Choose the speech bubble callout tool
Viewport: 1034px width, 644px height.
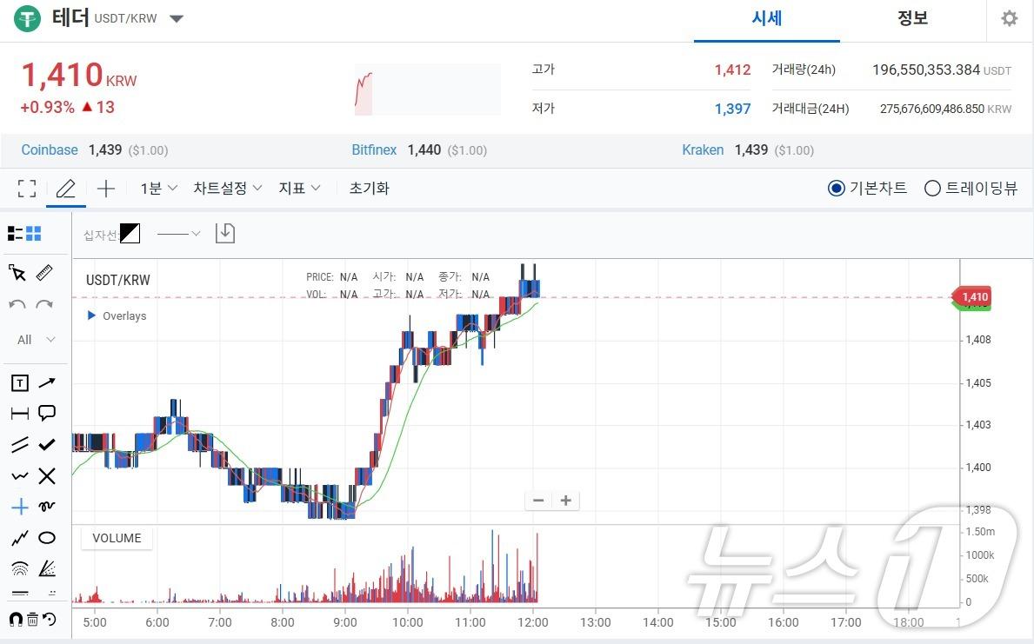click(47, 414)
